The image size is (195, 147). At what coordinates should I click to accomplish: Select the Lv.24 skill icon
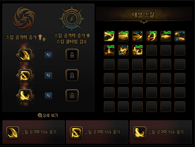click(x=137, y=50)
